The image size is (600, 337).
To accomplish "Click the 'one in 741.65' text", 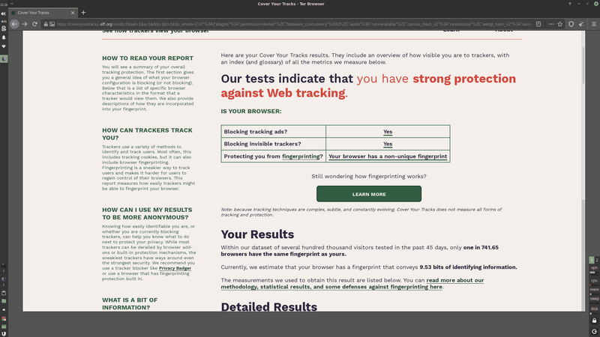I will pyautogui.click(x=481, y=248).
